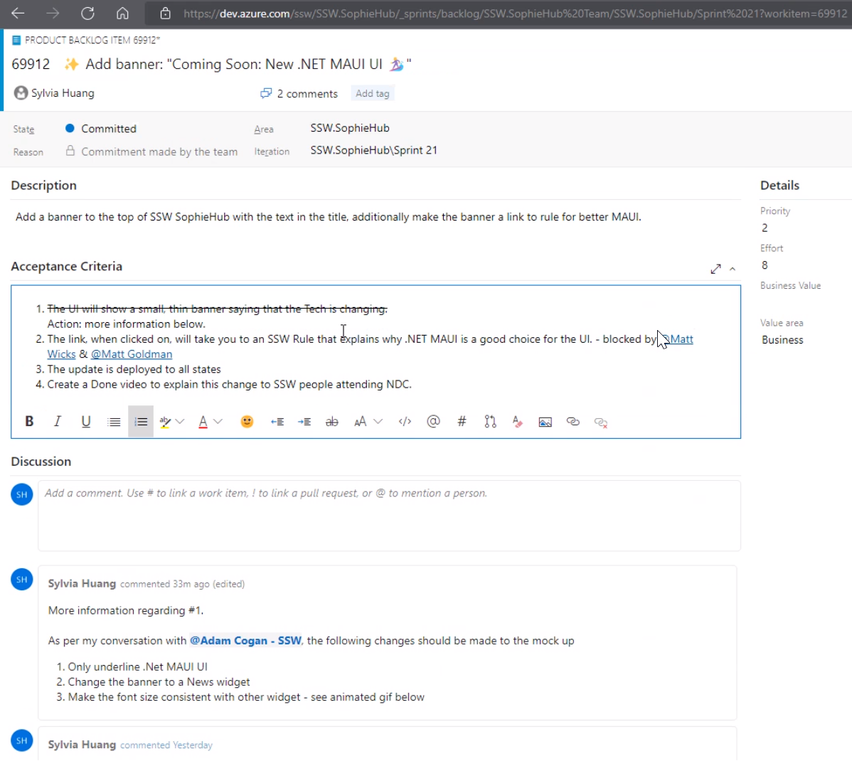Image resolution: width=852 pixels, height=776 pixels.
Task: Click the Add tag button
Action: click(x=373, y=93)
